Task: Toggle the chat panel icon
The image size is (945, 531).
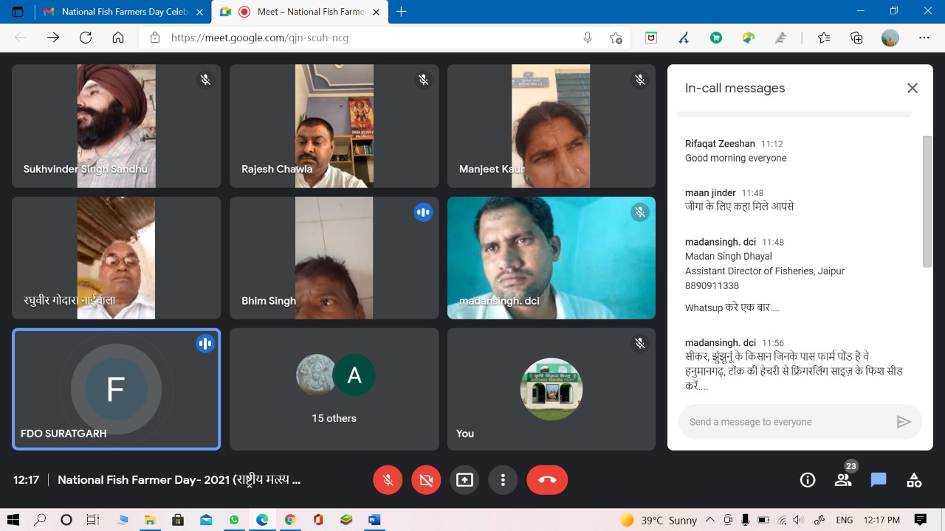Action: [879, 480]
